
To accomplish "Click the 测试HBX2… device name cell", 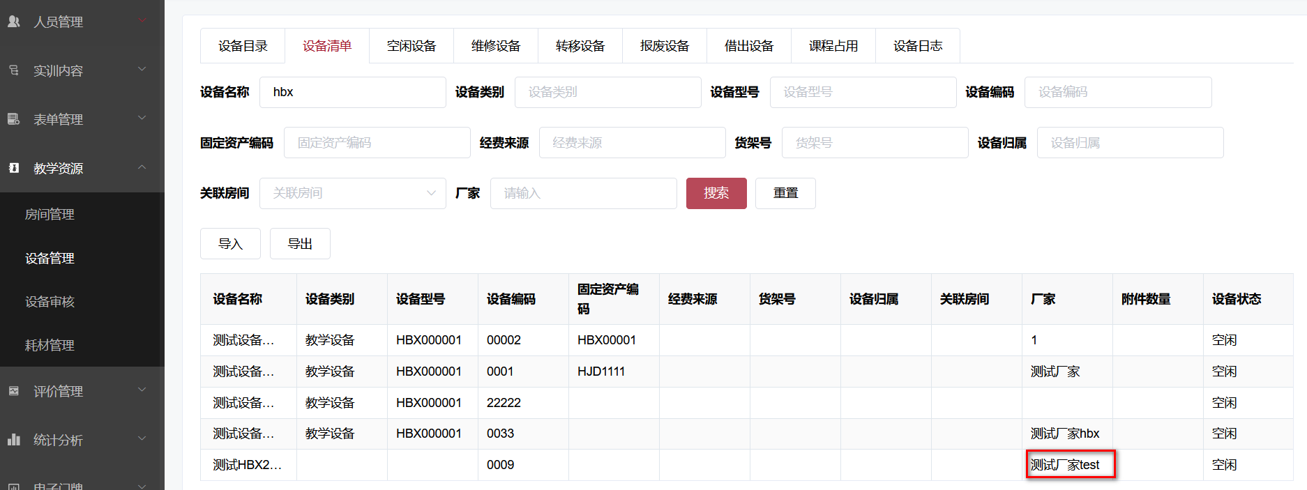I will click(x=248, y=465).
